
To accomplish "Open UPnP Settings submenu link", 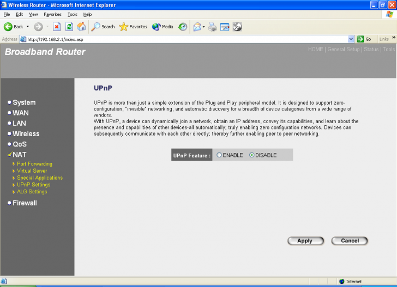I will pos(34,185).
